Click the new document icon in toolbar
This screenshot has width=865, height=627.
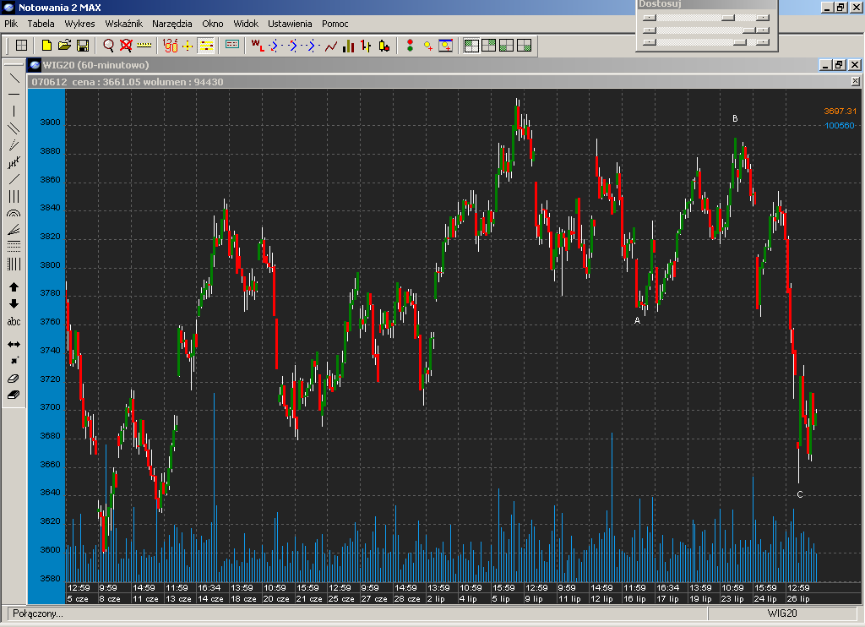[x=47, y=46]
